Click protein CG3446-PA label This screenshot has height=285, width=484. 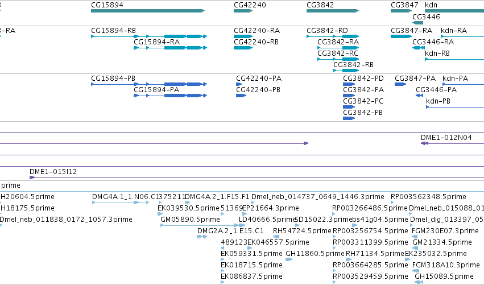(436, 90)
